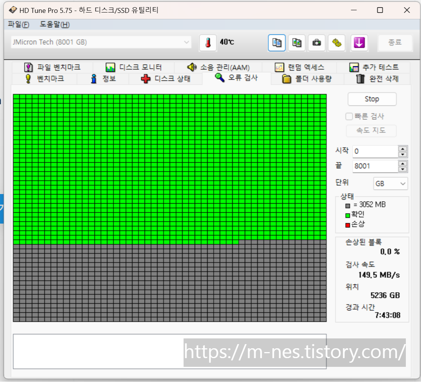This screenshot has width=421, height=382.
Task: Decrease the 시작 value with down arrow
Action: 402,155
